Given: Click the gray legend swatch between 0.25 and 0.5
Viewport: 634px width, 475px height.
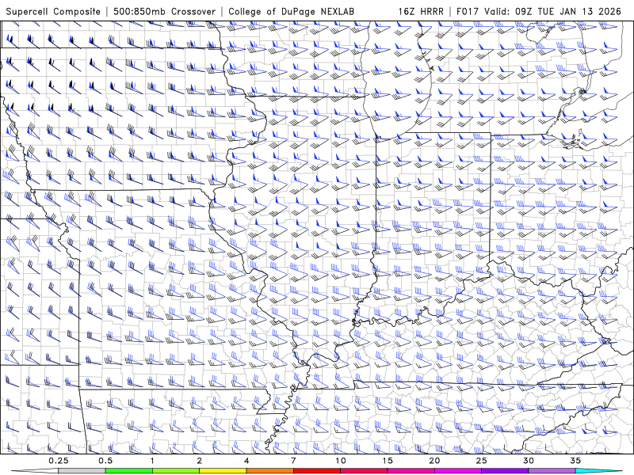Looking at the screenshot, I should (x=82, y=471).
